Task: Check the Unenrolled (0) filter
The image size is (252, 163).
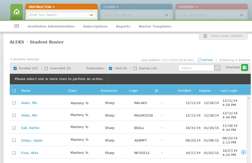Action: point(46,68)
